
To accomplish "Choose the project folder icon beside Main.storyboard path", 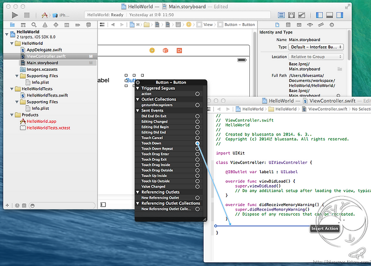I will point(340,69).
